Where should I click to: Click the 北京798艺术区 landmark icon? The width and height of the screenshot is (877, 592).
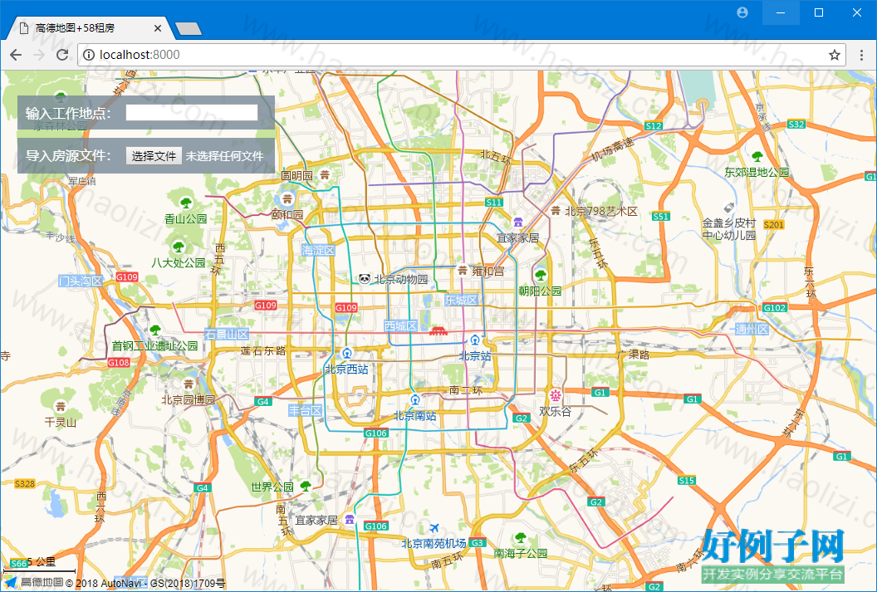(x=556, y=211)
